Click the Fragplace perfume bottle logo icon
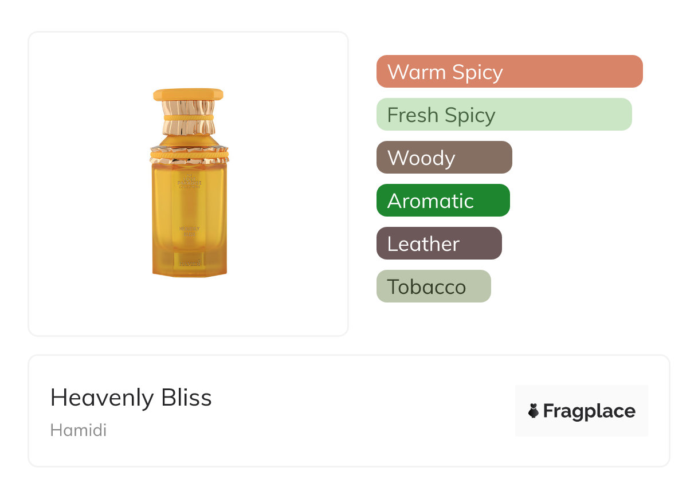 click(x=534, y=411)
